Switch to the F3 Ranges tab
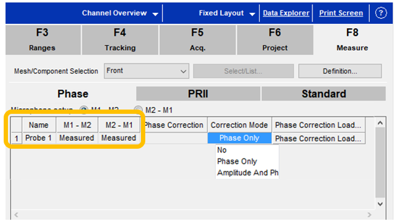The width and height of the screenshot is (399, 224). click(x=43, y=40)
